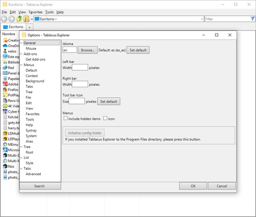
Task: Open the folder tree toolbar icon
Action: point(26,19)
